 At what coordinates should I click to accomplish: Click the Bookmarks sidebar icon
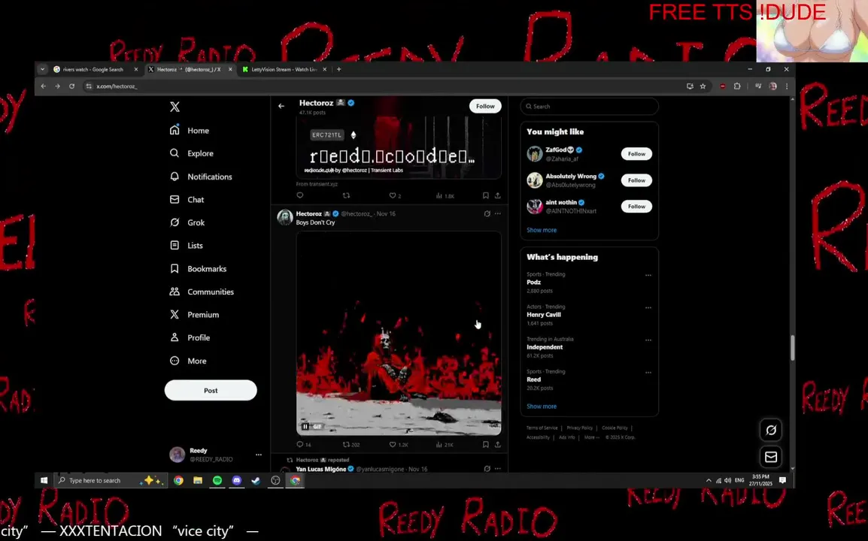(x=175, y=268)
